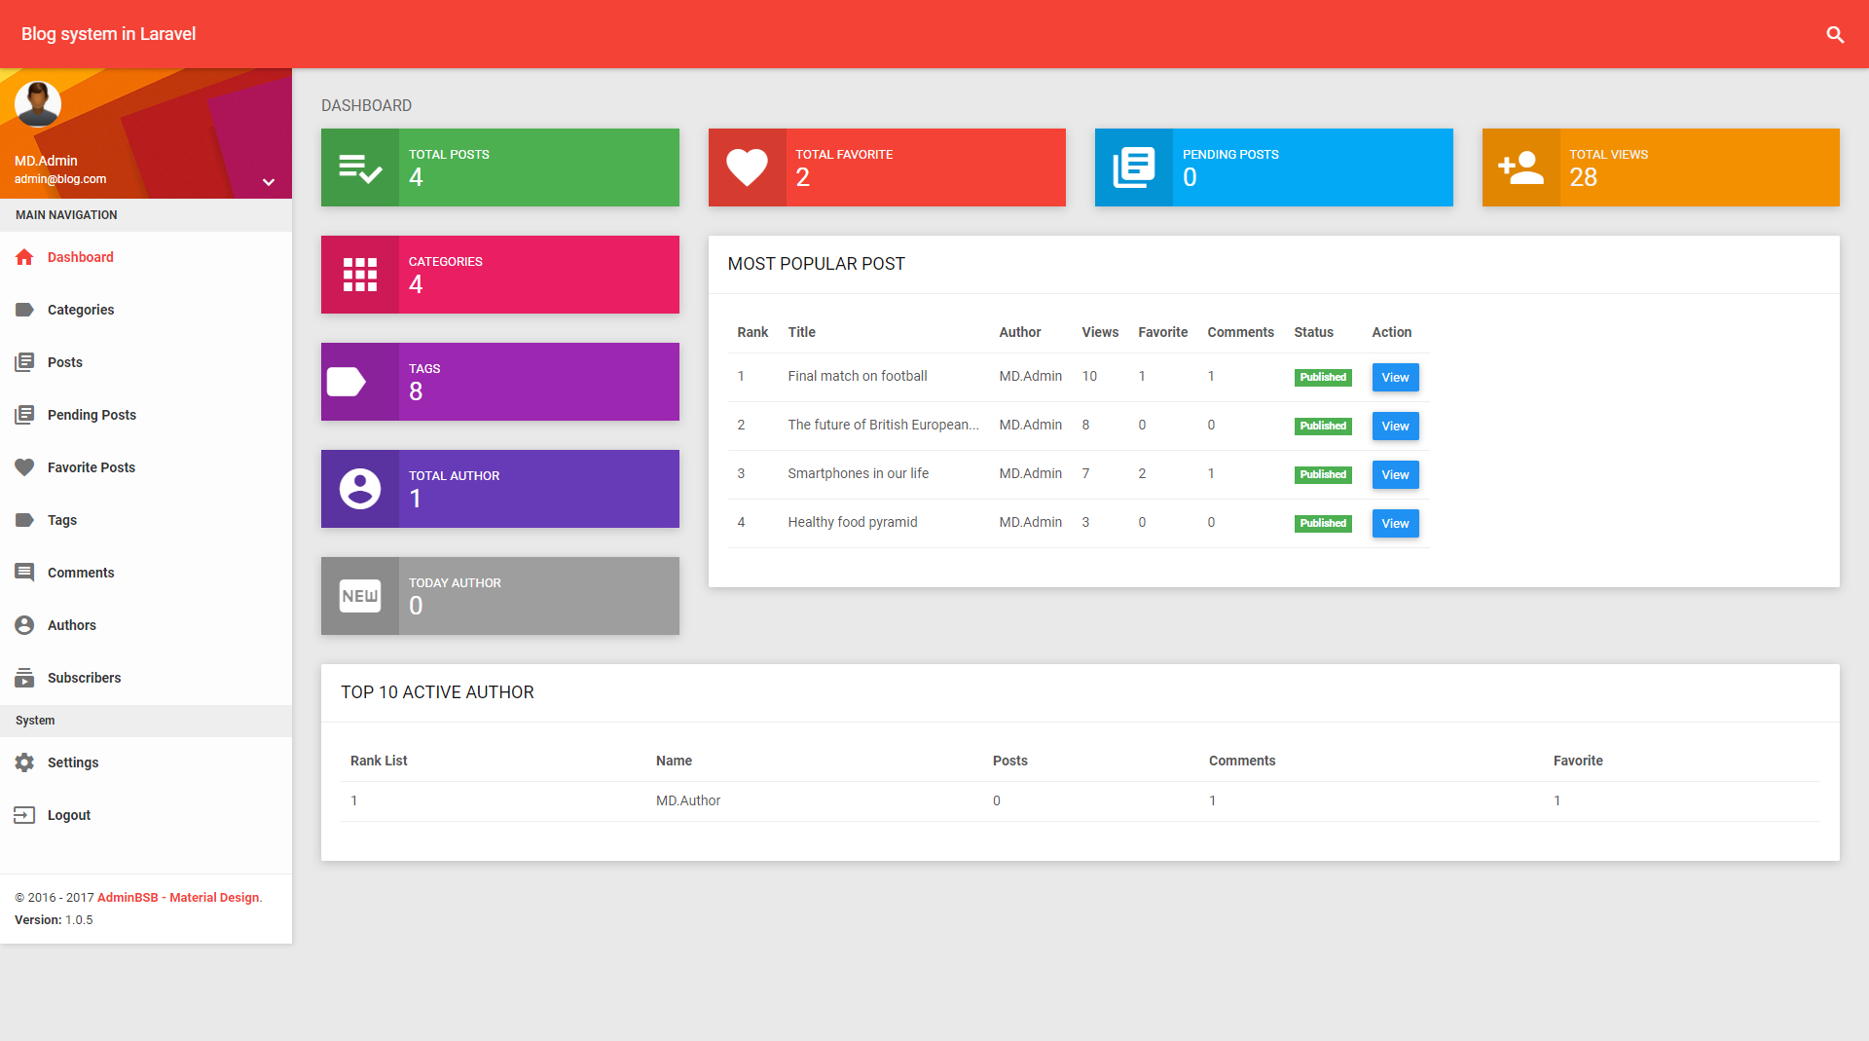This screenshot has height=1041, width=1869.
Task: Open the Pending Posts menu item
Action: 146,415
